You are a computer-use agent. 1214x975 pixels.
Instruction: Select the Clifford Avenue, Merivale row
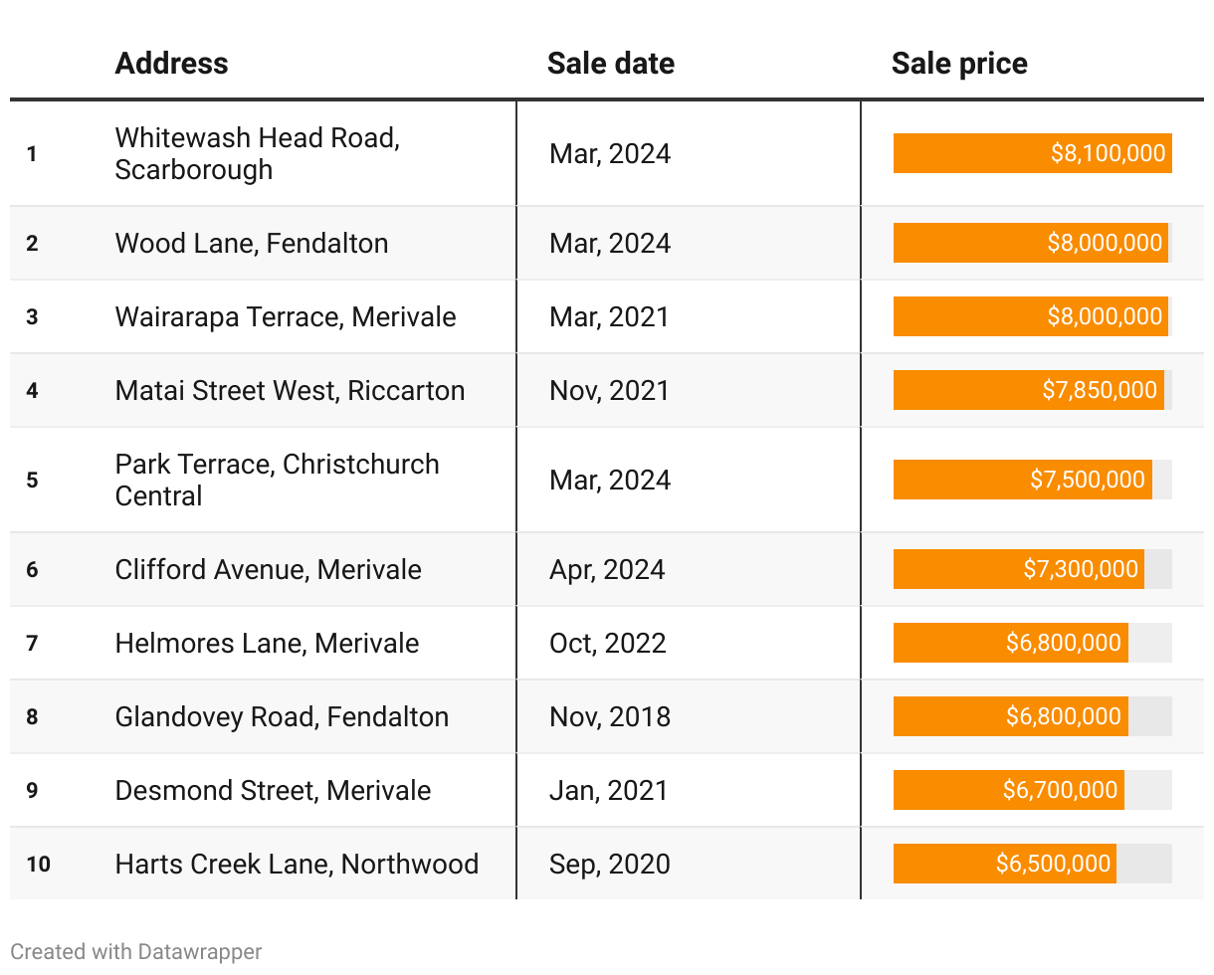coord(607,569)
